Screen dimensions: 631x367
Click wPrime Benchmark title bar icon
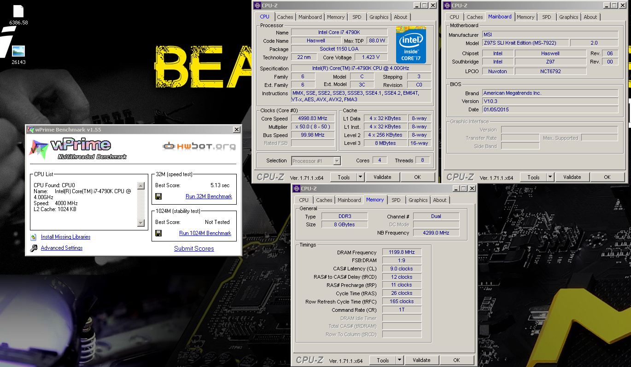tap(30, 130)
